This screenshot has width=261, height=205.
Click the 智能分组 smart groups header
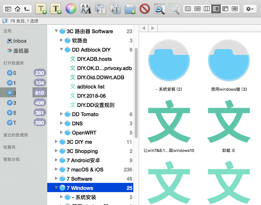coord(11,159)
